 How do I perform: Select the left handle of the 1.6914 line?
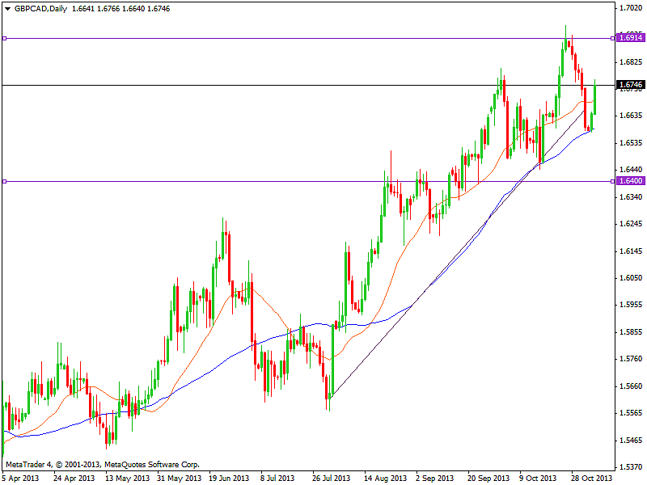click(x=4, y=38)
